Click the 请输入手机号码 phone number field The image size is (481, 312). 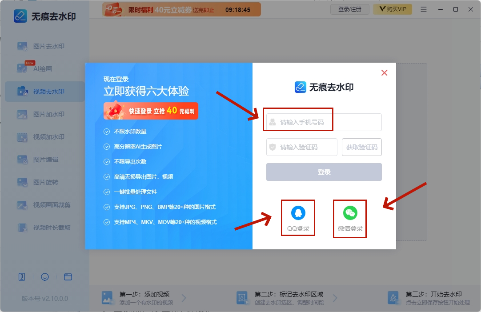[x=324, y=122]
